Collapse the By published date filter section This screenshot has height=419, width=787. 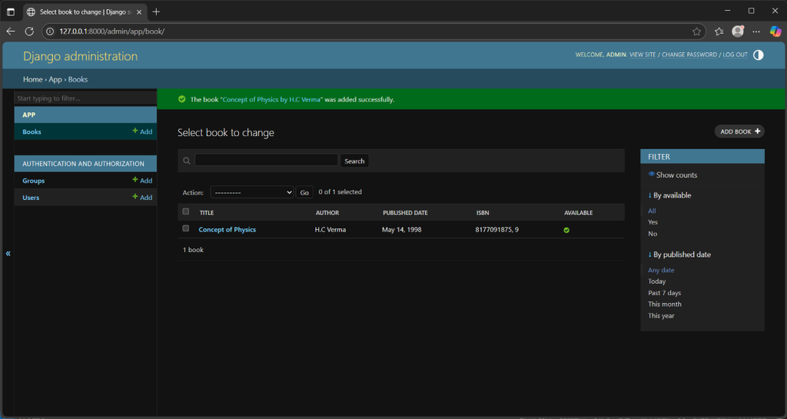679,254
